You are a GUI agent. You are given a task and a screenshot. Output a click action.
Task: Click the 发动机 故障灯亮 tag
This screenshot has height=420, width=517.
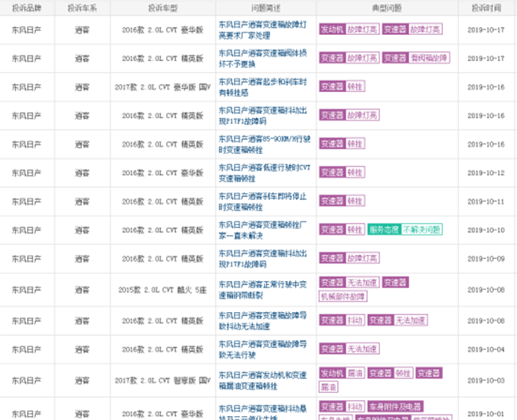349,29
